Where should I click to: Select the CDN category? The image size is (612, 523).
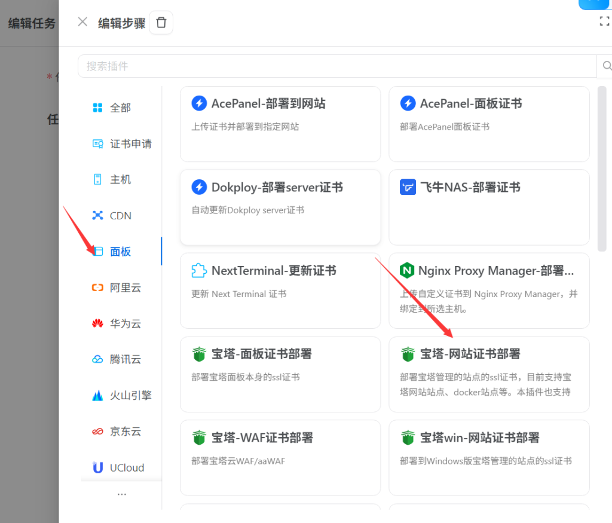click(121, 215)
